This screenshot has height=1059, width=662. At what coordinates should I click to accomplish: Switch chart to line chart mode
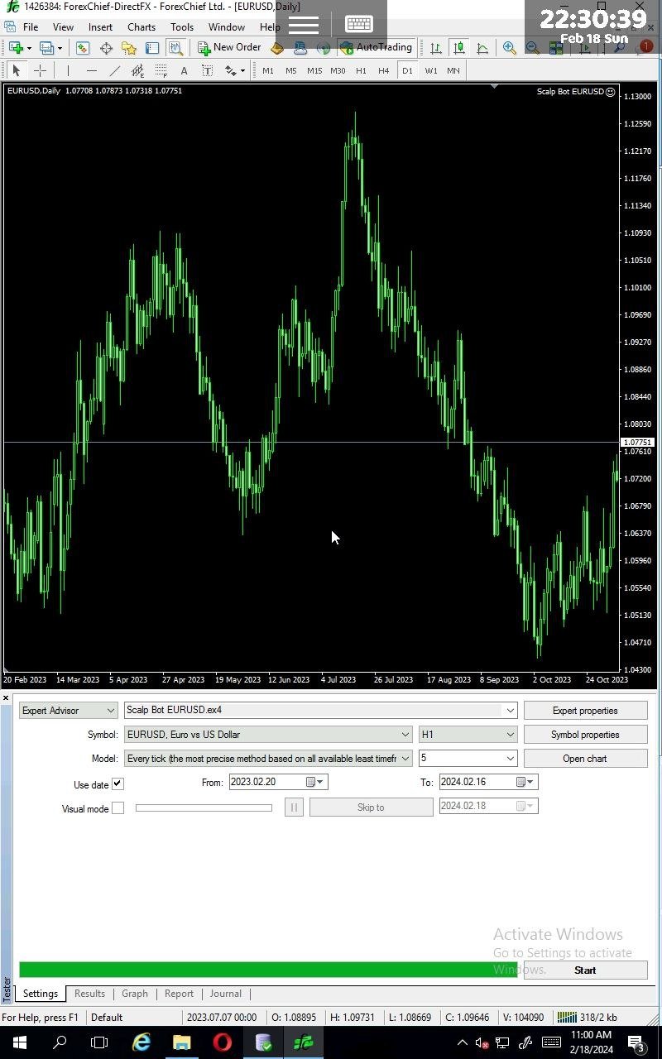[482, 48]
